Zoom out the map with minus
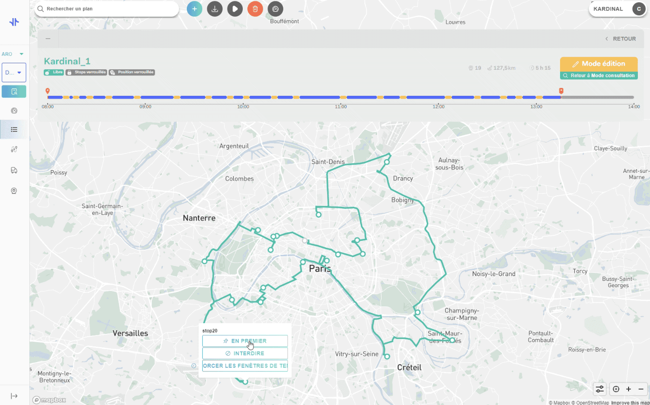Screen dimensions: 650x405 click(641, 389)
